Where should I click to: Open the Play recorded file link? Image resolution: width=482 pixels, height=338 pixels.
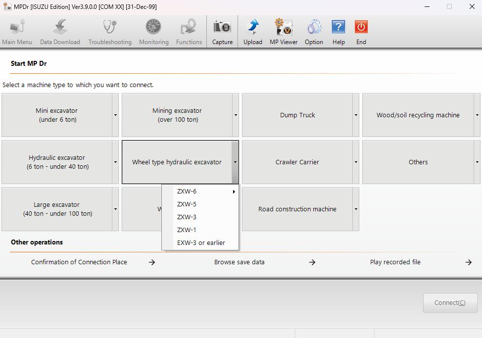tap(395, 262)
